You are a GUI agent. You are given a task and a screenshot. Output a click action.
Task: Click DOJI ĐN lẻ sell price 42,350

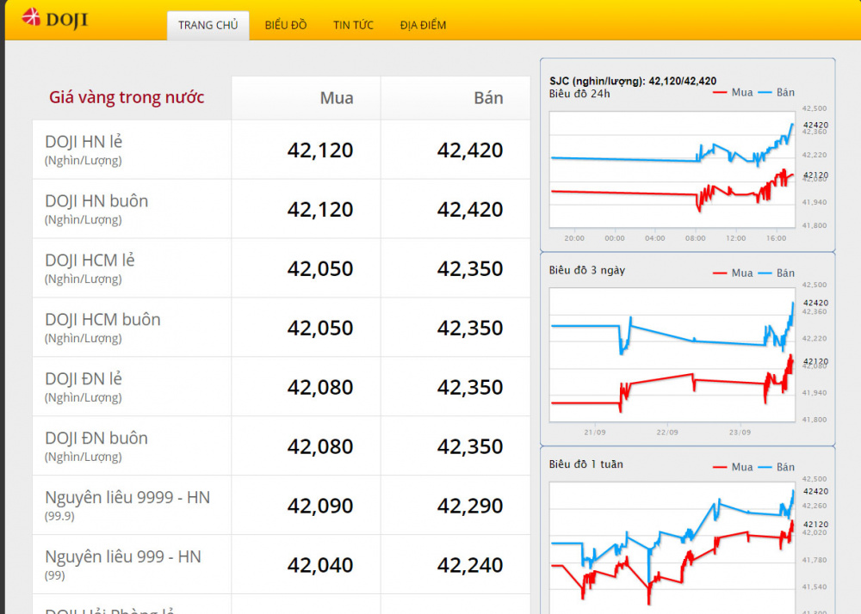(470, 387)
